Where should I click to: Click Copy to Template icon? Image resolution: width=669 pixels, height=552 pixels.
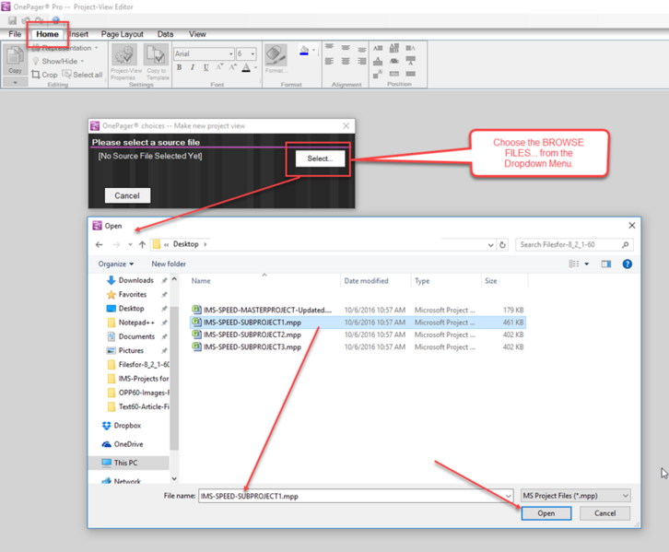click(157, 62)
